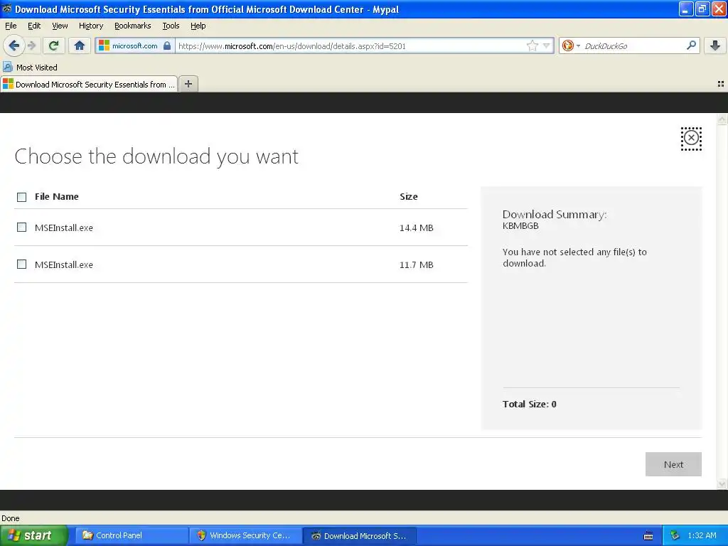This screenshot has width=728, height=546.
Task: Open the Home page icon
Action: pyautogui.click(x=80, y=45)
